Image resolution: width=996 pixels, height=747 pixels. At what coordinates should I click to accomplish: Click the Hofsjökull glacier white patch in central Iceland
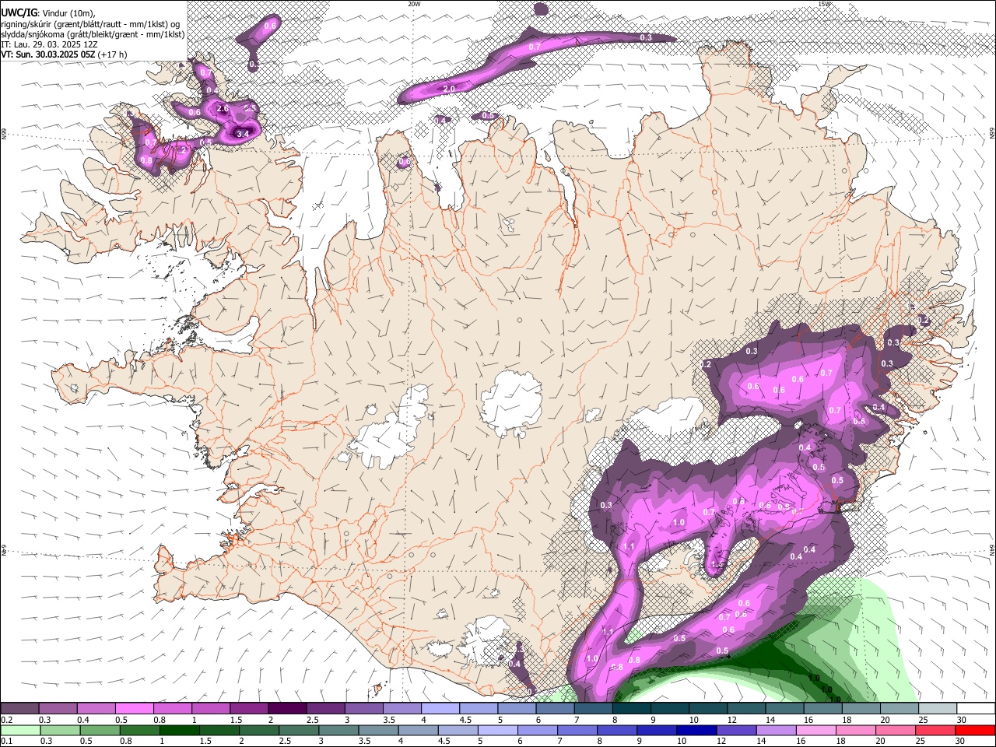click(511, 403)
